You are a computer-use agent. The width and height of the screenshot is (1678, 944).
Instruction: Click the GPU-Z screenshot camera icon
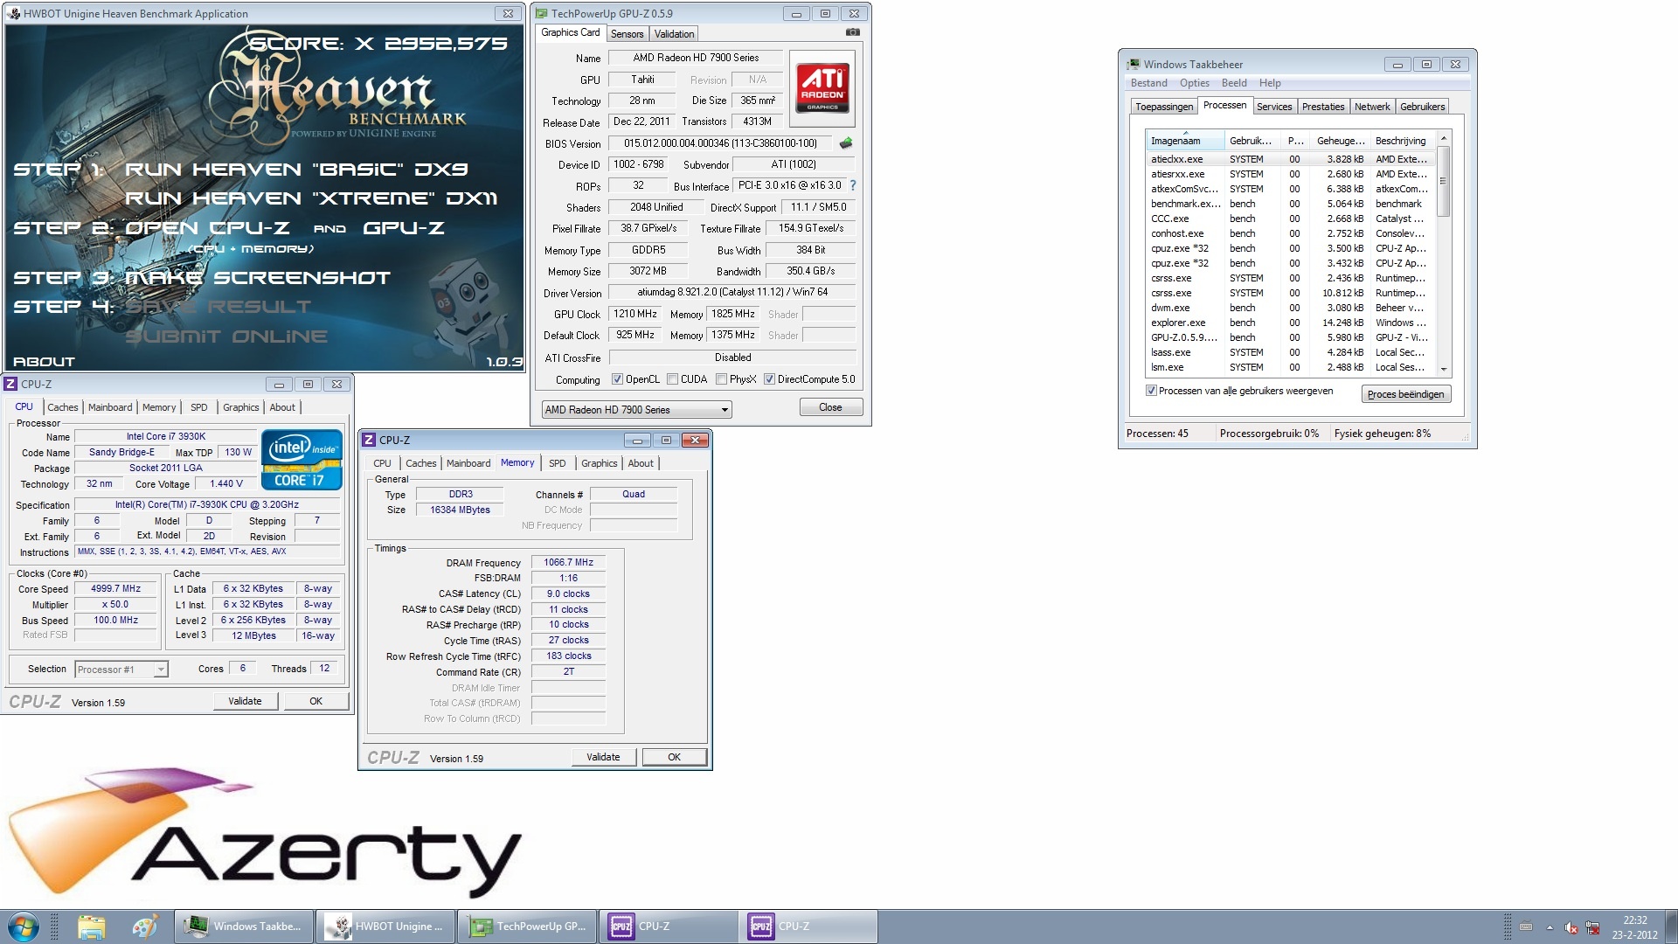point(852,33)
